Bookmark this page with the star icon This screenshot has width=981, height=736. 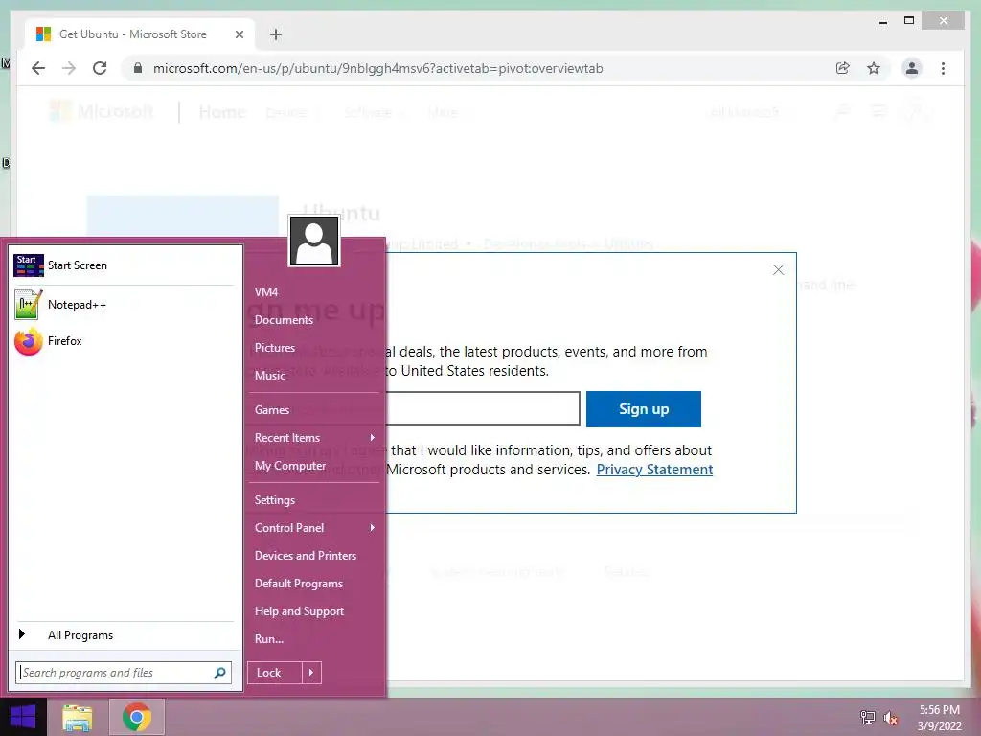(x=874, y=68)
